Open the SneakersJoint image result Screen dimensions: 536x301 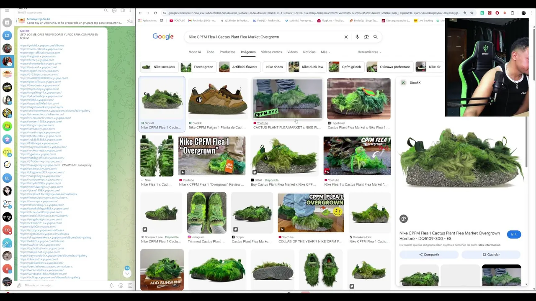[x=370, y=213]
